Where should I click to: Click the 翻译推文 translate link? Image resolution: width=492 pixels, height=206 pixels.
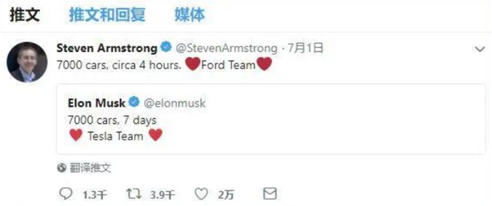click(90, 168)
